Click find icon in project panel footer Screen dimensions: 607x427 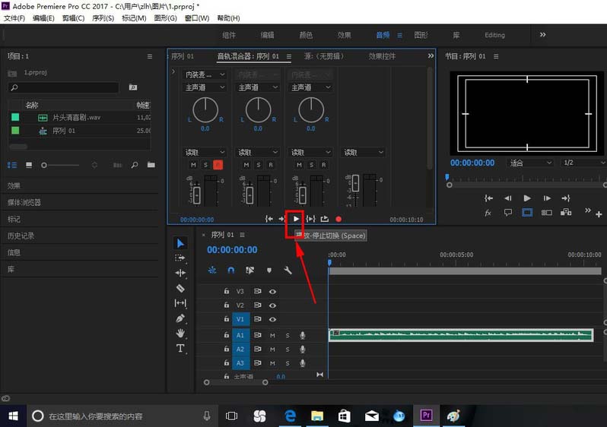pos(135,165)
